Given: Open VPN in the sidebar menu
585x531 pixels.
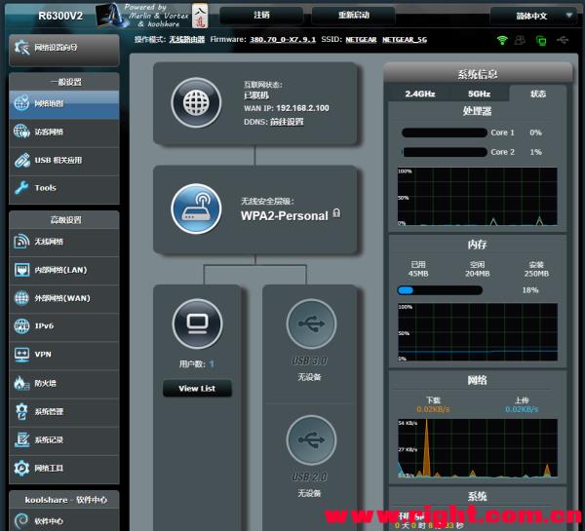Looking at the screenshot, I should (64, 355).
